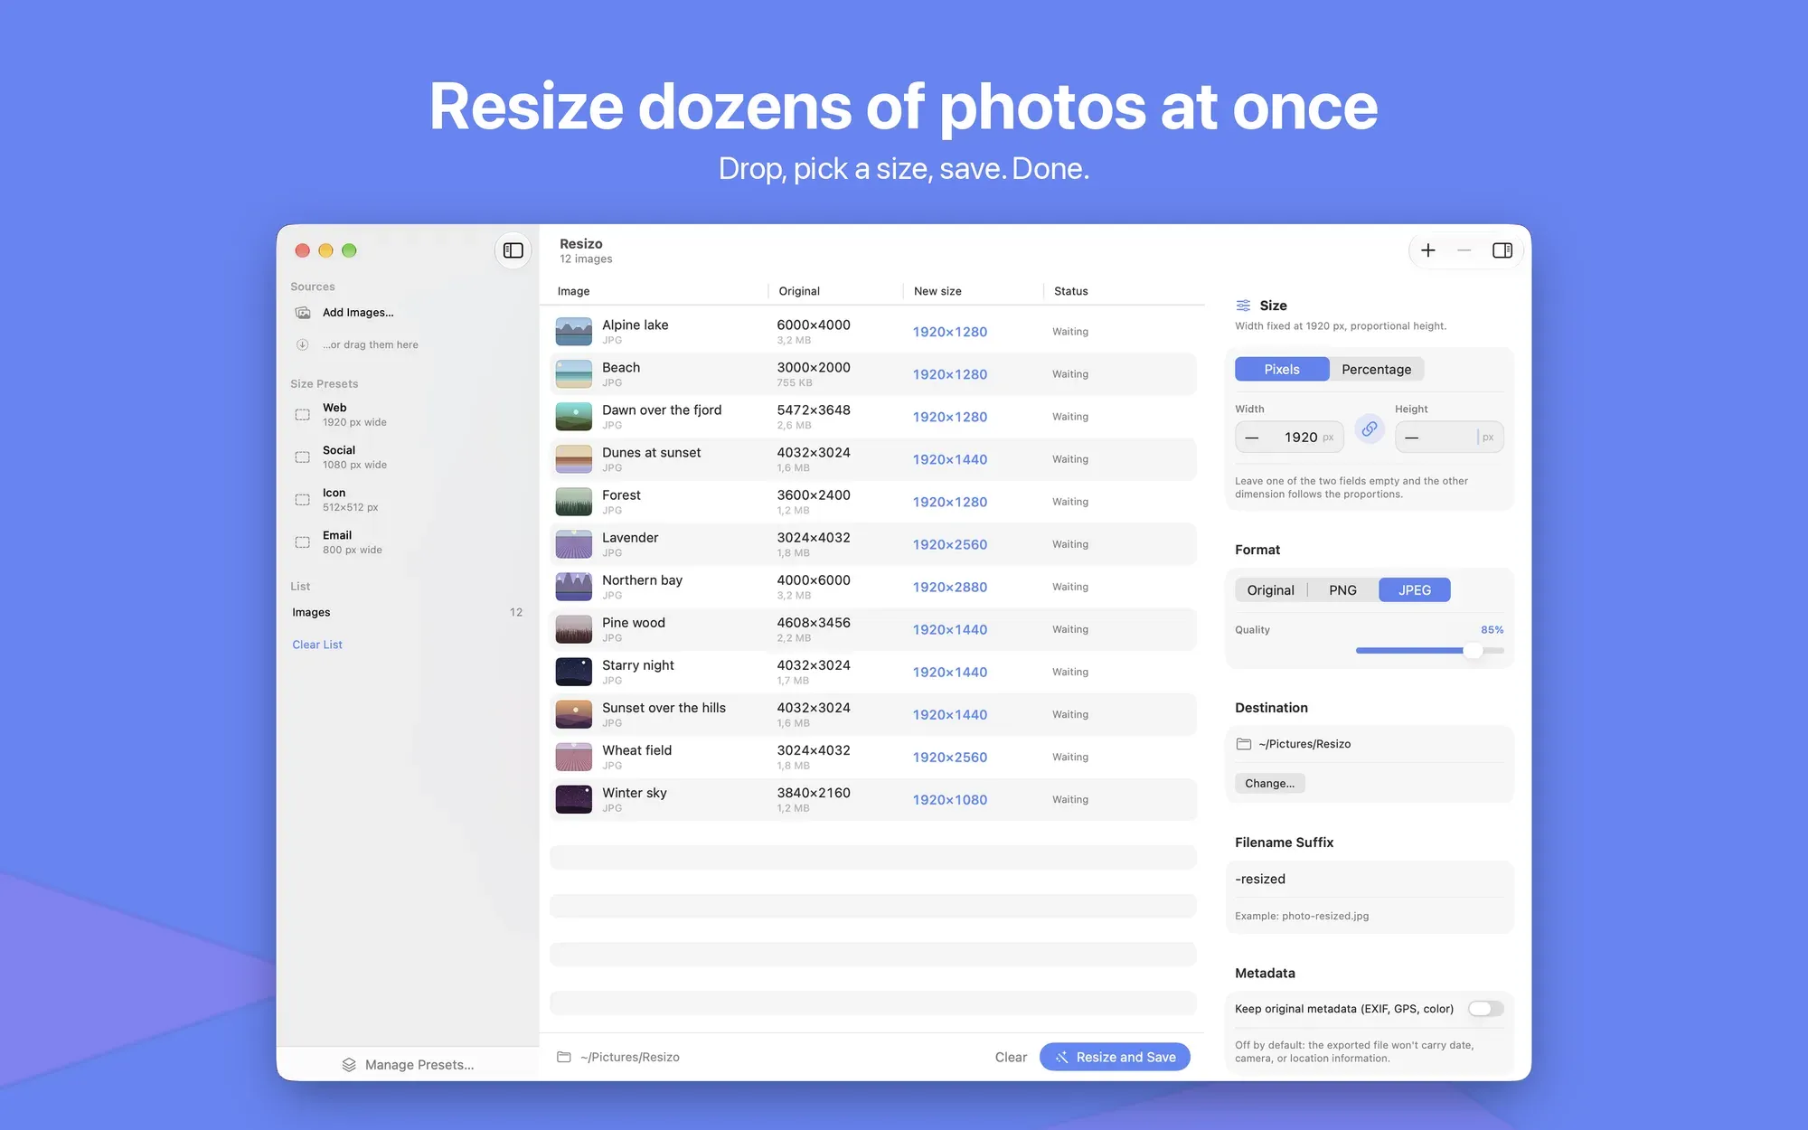Click the Add Images photo icon

point(303,313)
